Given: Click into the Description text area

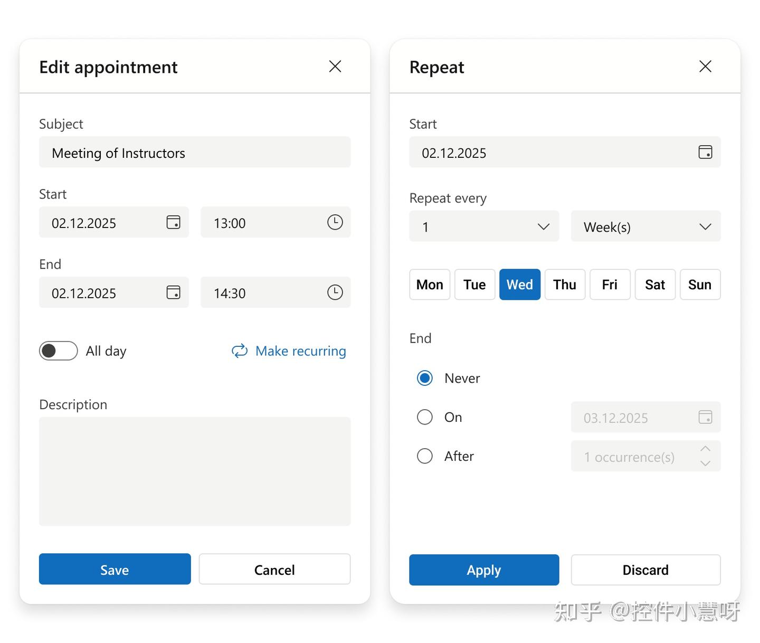Looking at the screenshot, I should coord(195,471).
